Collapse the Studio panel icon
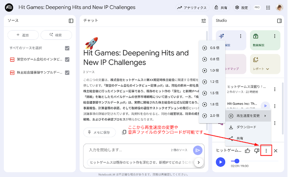This screenshot has width=288, height=177. pyautogui.click(x=279, y=21)
